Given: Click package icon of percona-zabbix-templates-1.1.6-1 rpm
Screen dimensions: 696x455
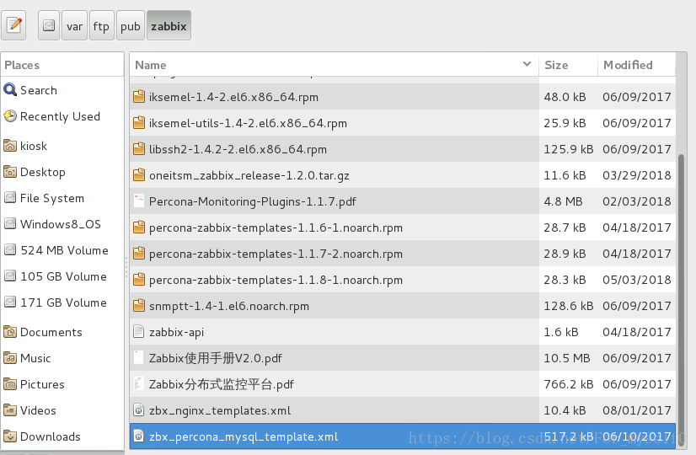Looking at the screenshot, I should [x=139, y=227].
